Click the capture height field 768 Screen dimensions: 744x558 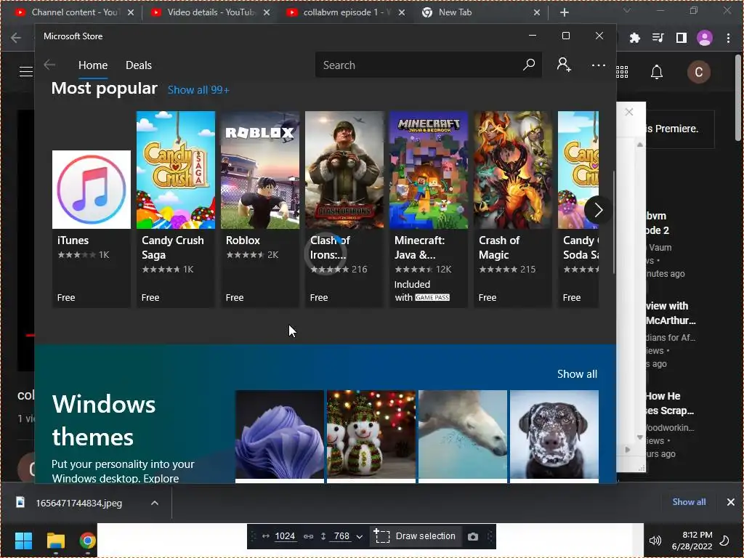[x=341, y=536]
